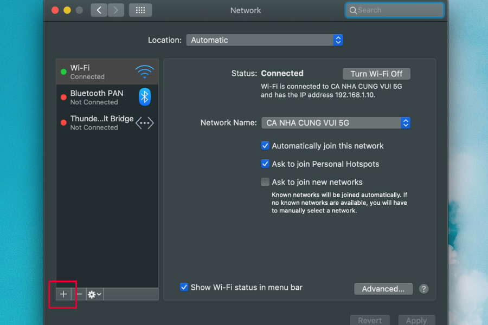Expand the Network Name dropdown
488x325 pixels.
(x=336, y=123)
